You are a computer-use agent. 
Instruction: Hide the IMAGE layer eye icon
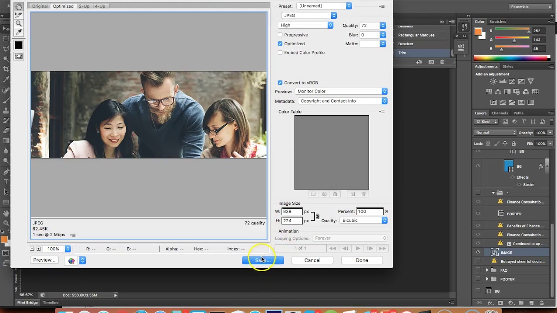coord(478,252)
